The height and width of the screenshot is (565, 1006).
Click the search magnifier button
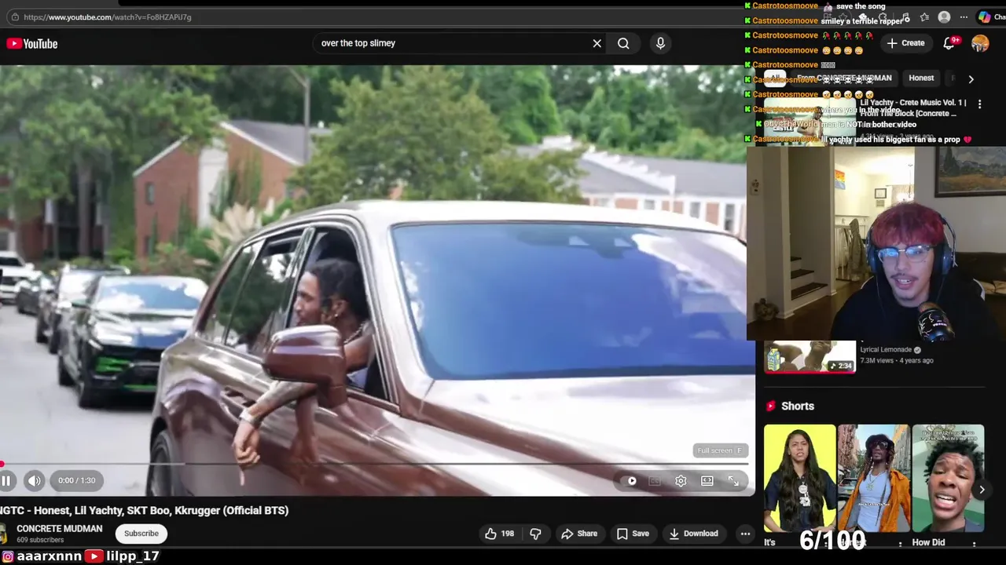pos(623,44)
